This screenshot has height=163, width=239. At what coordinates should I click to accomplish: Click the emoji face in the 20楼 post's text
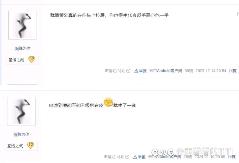click(108, 102)
